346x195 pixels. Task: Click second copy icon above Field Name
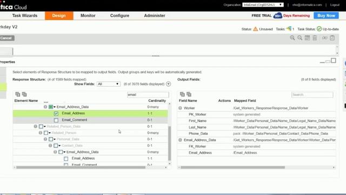(x=189, y=94)
